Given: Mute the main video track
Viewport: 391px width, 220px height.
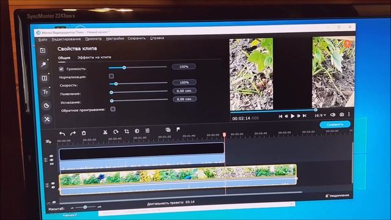Looking at the screenshot, I should click(x=53, y=187).
